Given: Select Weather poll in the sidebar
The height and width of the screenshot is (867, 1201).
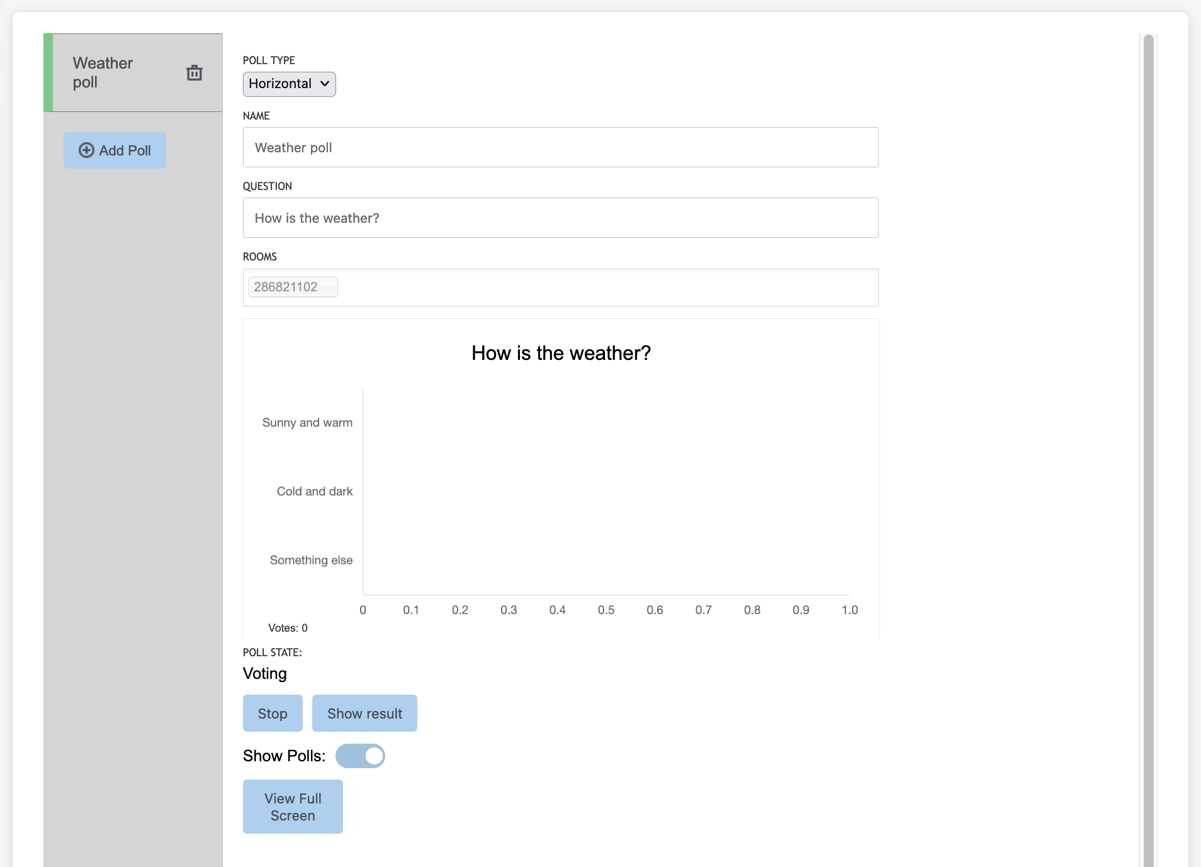Looking at the screenshot, I should (103, 73).
